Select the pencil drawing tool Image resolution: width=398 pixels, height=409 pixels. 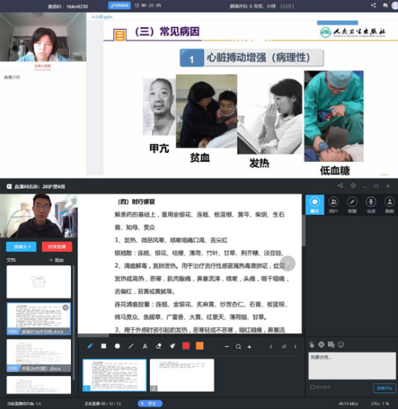tap(90, 346)
